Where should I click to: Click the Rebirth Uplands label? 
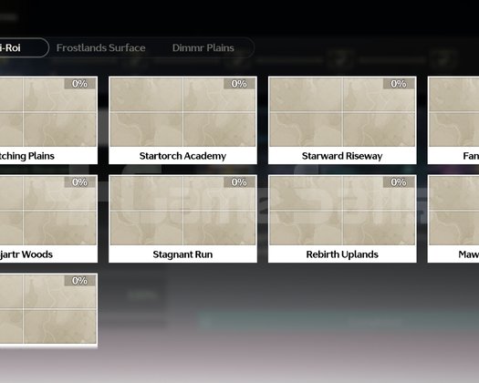(342, 254)
